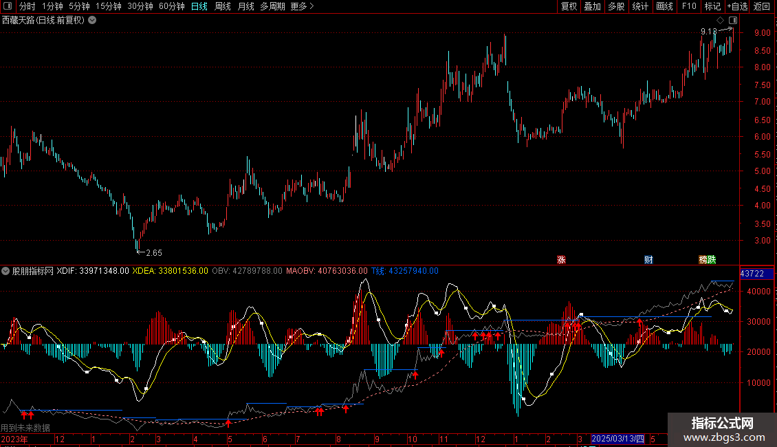Viewport: 777px width, 447px height.
Task: Select the 日线 daily chart tab
Action: (x=199, y=6)
